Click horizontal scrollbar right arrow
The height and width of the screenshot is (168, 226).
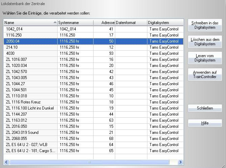click(x=180, y=162)
